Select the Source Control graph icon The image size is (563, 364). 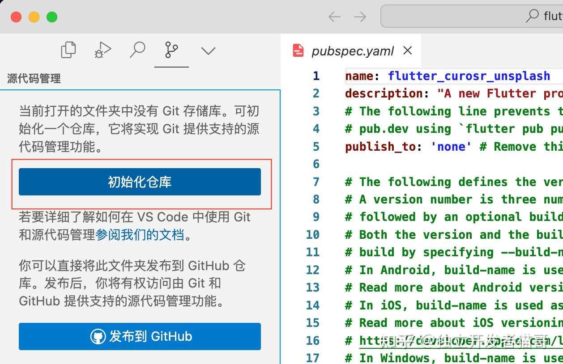point(171,50)
